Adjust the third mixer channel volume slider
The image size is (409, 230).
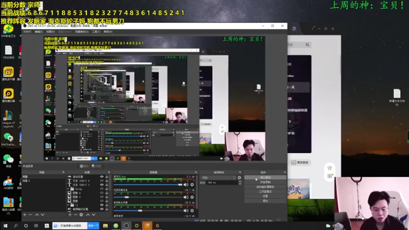click(x=148, y=211)
